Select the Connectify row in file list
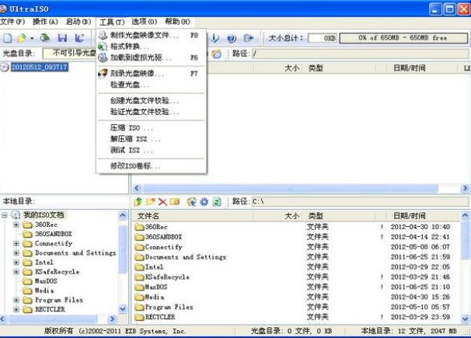This screenshot has width=471, height=338. click(x=296, y=247)
